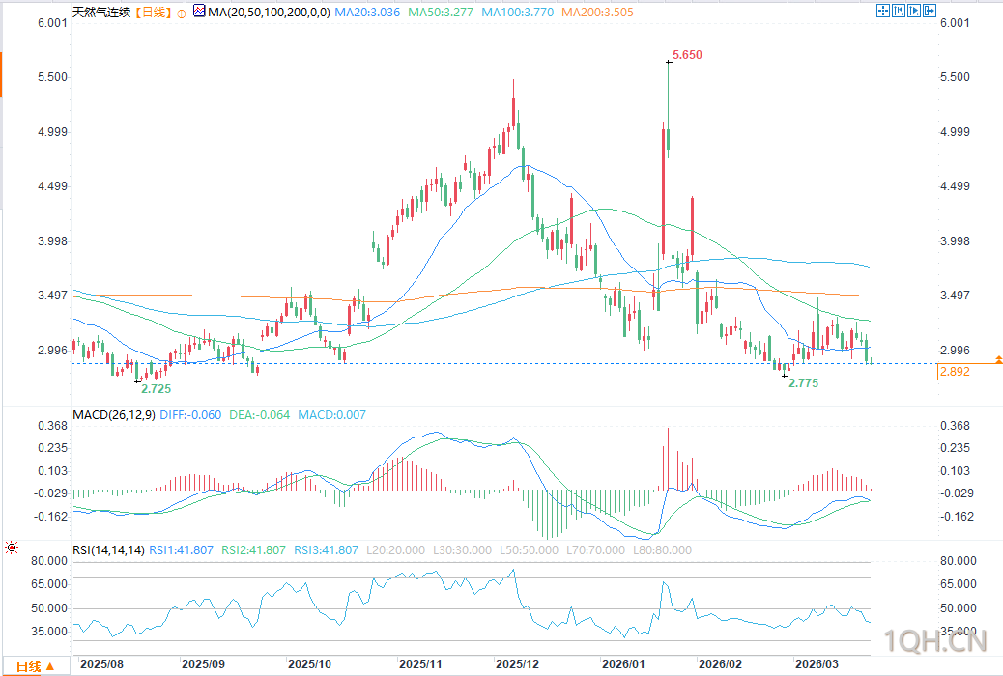Expand the 【日线】 period selector in title
The height and width of the screenshot is (676, 1003).
[x=150, y=13]
